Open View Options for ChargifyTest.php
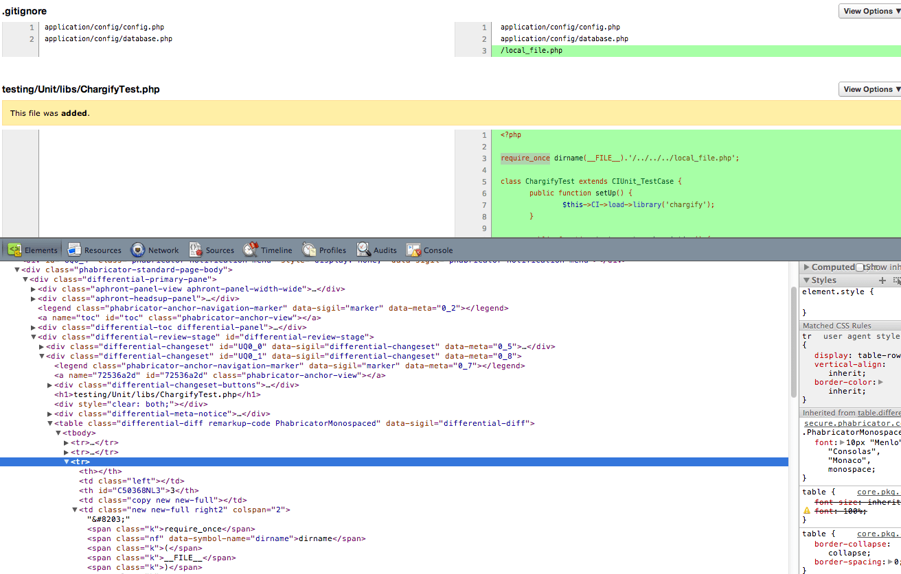Screen dimensions: 901x574 tap(869, 89)
